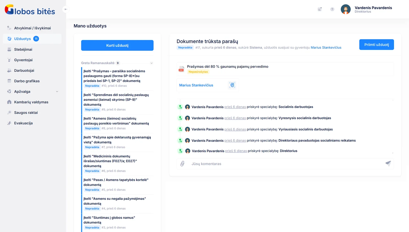
Task: Click the Priimti užduotį button
Action: click(377, 45)
